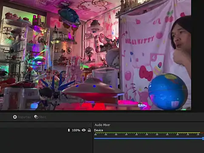Click the Audio Mixer panel title
The image size is (204, 153).
(102, 125)
